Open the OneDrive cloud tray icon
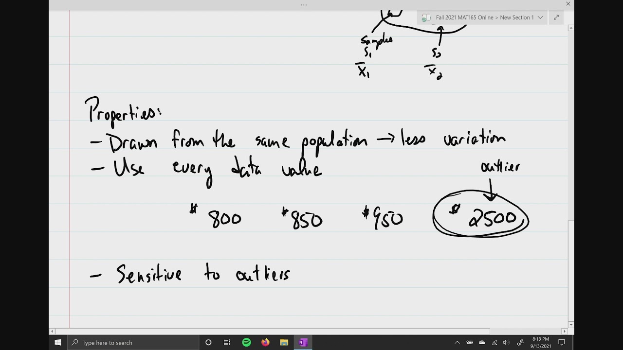Viewport: 623px width, 350px height. click(x=482, y=343)
